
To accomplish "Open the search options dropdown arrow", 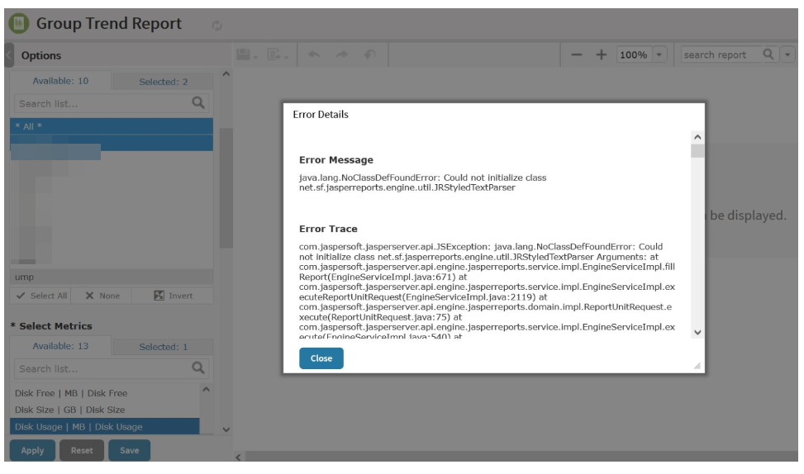I will click(787, 55).
